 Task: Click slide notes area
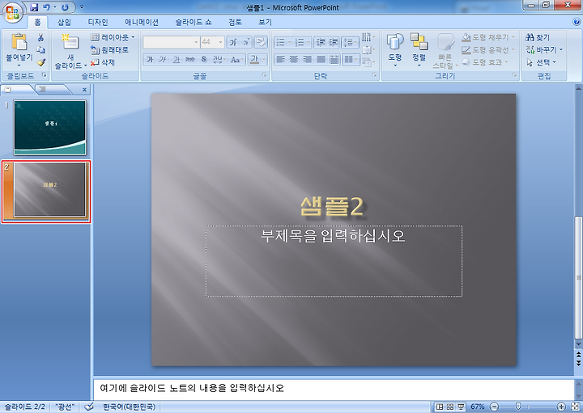click(x=334, y=389)
